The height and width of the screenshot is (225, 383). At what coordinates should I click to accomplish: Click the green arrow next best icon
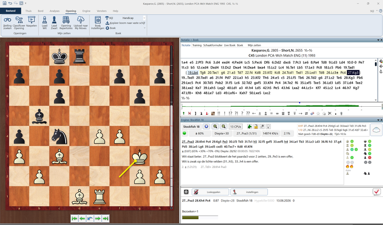249,126
